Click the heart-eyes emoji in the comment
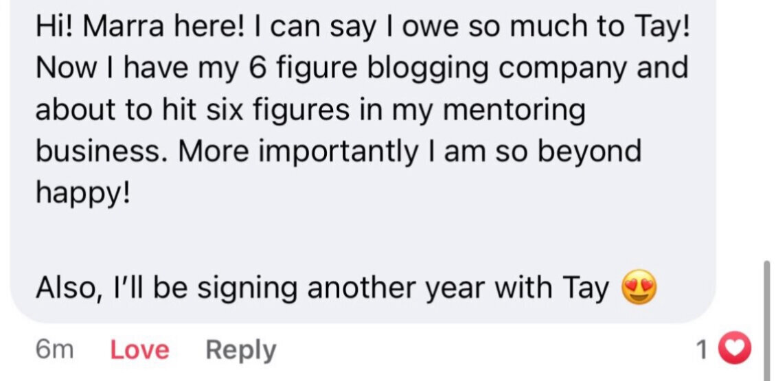The image size is (776, 381). coord(639,288)
